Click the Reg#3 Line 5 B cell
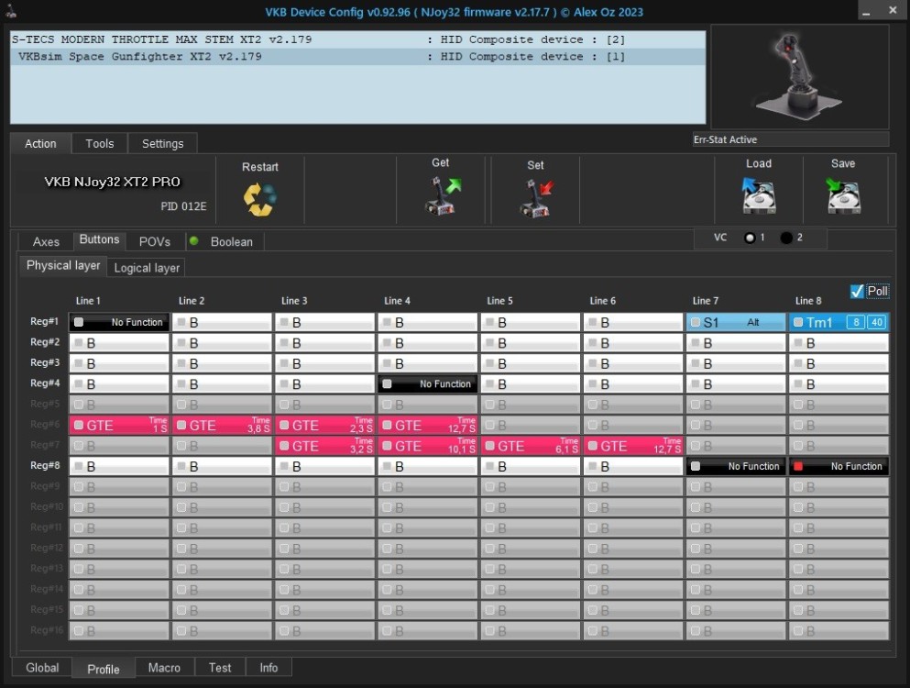This screenshot has width=910, height=688. click(x=530, y=364)
